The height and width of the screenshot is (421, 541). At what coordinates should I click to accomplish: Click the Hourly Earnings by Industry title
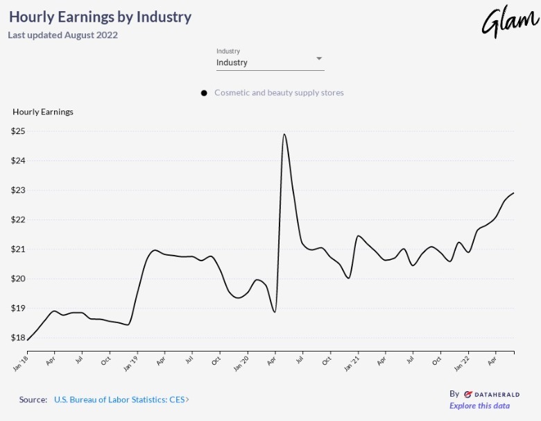click(100, 17)
